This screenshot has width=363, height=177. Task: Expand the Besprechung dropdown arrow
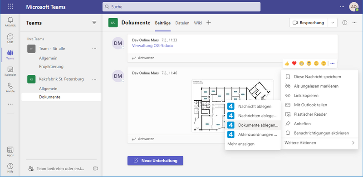pyautogui.click(x=333, y=23)
